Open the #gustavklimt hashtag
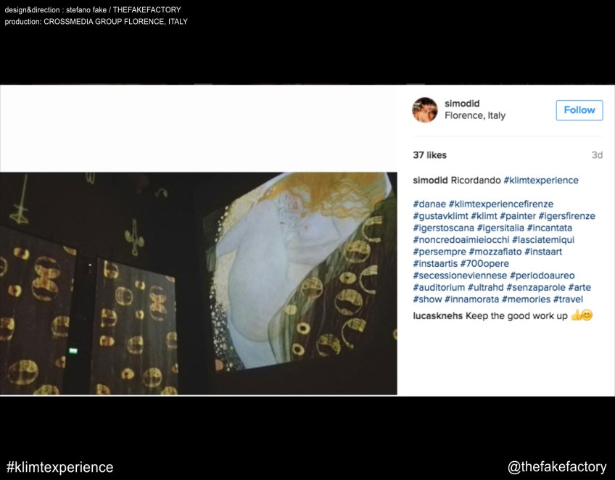 tap(440, 216)
